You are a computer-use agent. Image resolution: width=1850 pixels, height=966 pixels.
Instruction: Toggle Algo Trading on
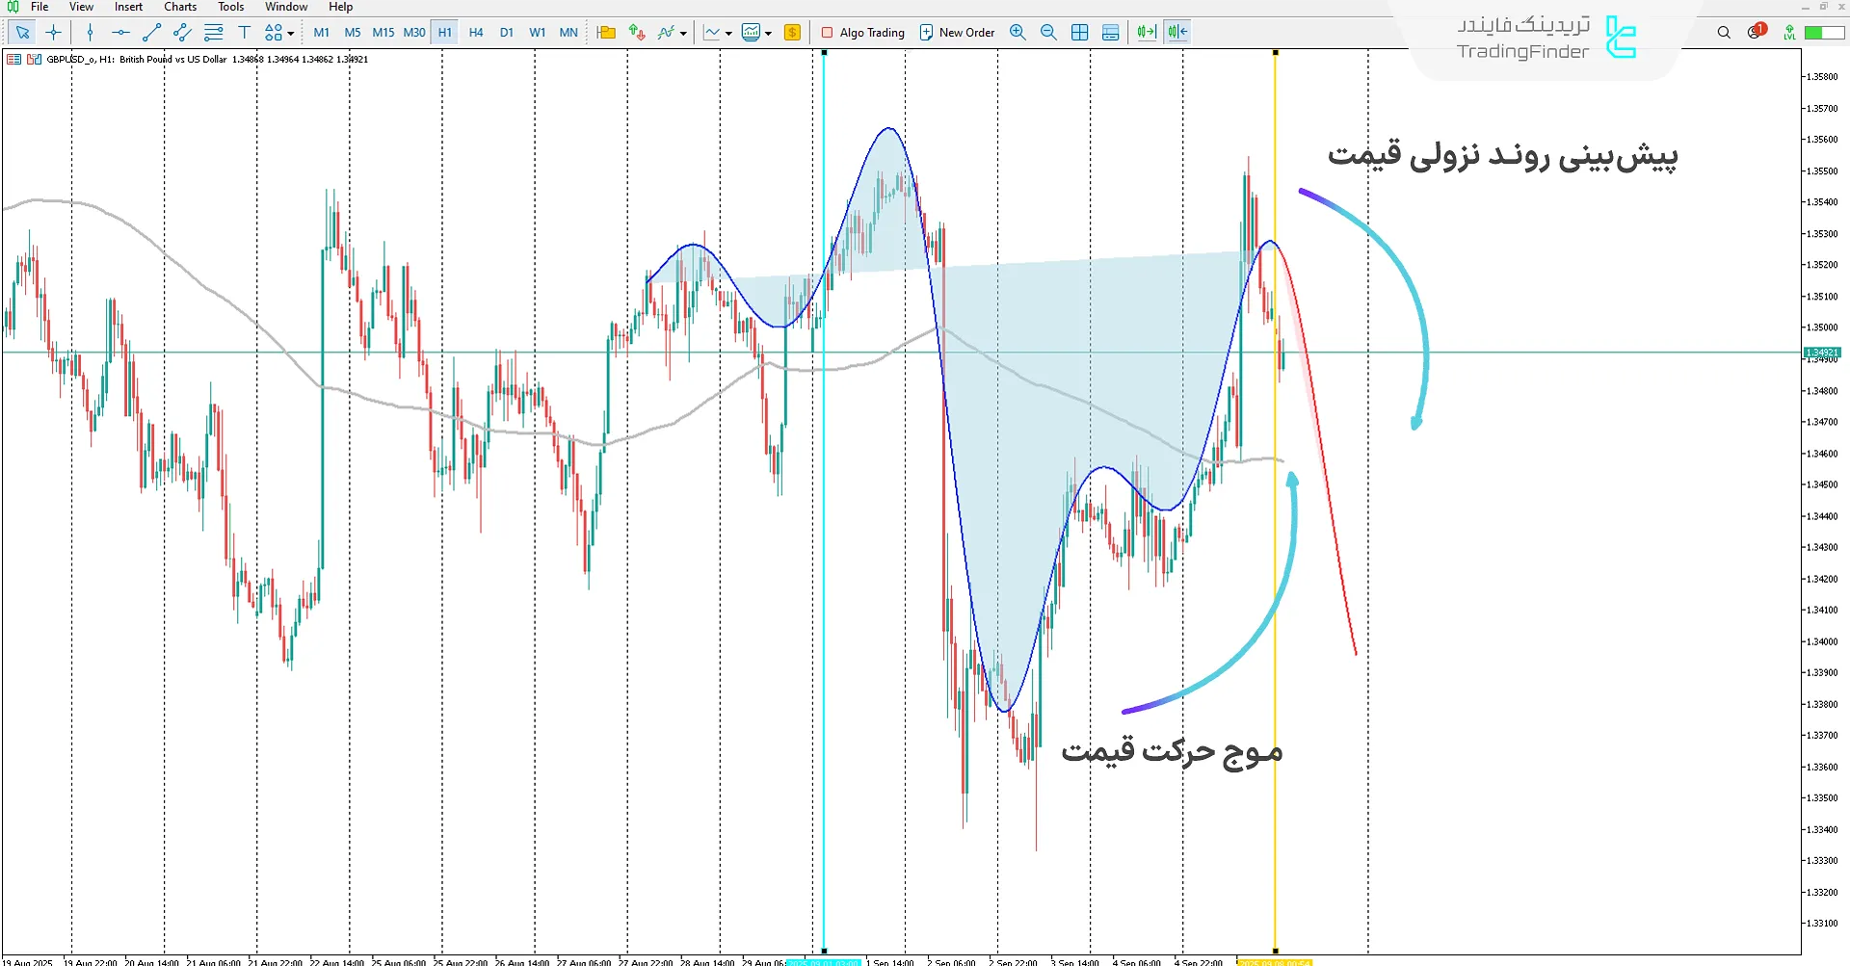pyautogui.click(x=862, y=33)
